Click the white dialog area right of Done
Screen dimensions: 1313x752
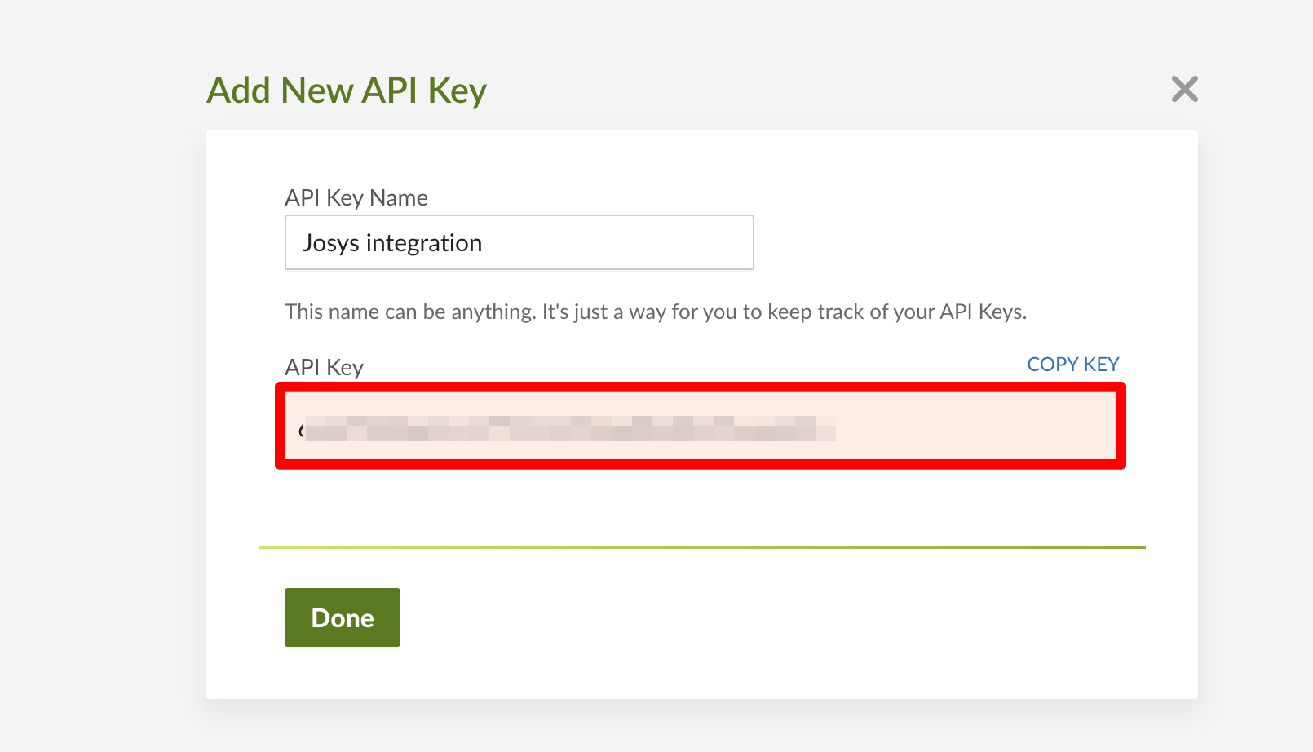pos(734,618)
